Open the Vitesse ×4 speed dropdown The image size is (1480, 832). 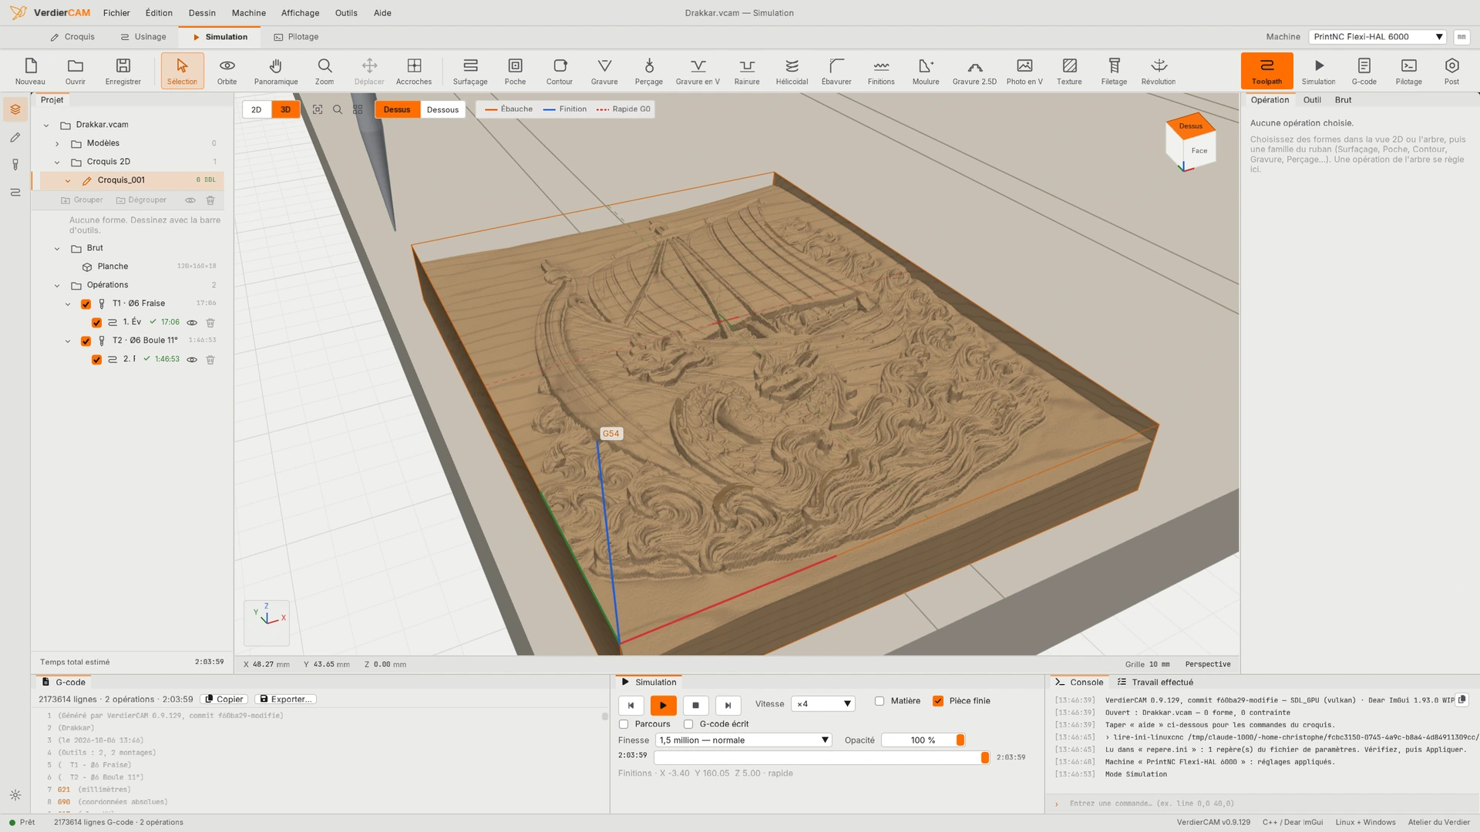tap(823, 704)
